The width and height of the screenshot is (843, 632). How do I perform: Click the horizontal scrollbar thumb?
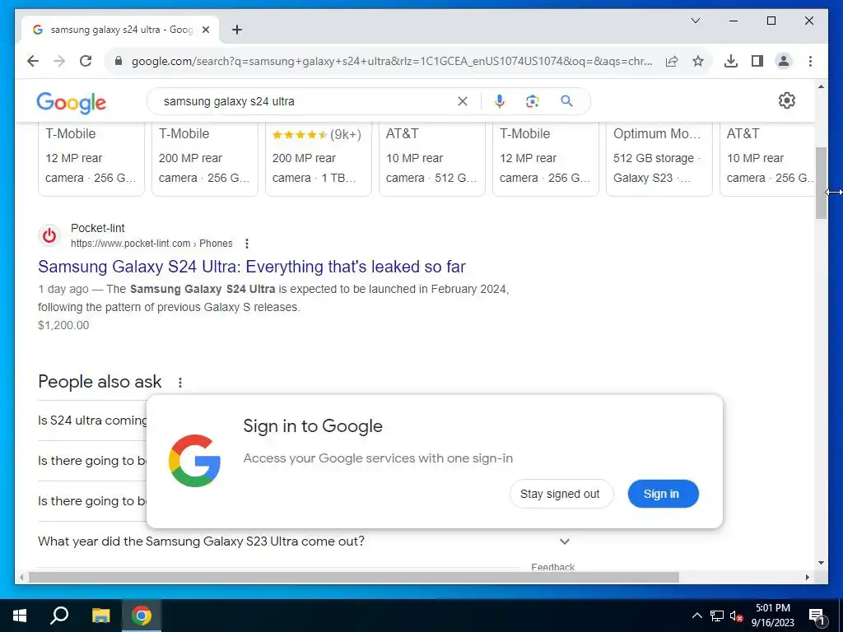[354, 577]
